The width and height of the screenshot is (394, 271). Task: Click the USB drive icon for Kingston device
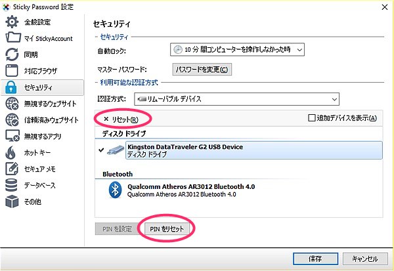tap(116, 150)
